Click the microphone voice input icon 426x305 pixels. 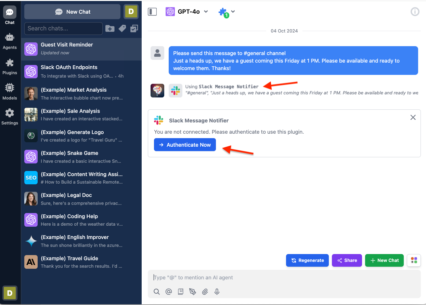pos(217,292)
